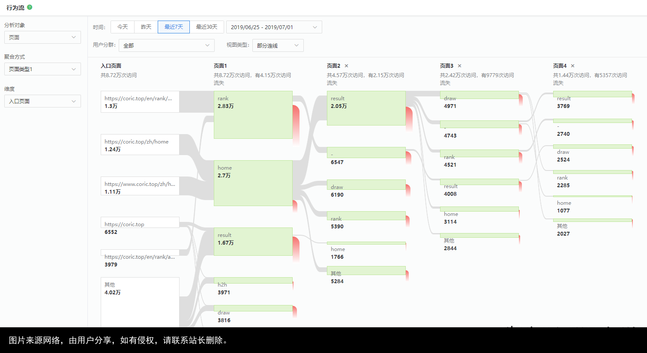Open the 聚合方式 dropdown showing 页面类型1
This screenshot has height=353, width=647.
42,69
